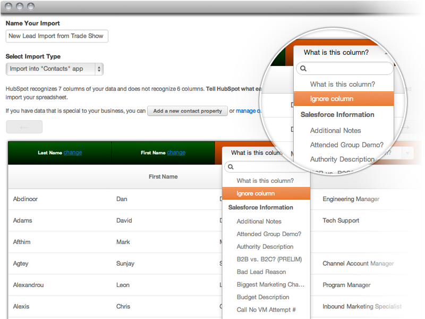Choose "Bad Lead Reason" option
Viewport: 425px width, 319px height.
(x=261, y=272)
